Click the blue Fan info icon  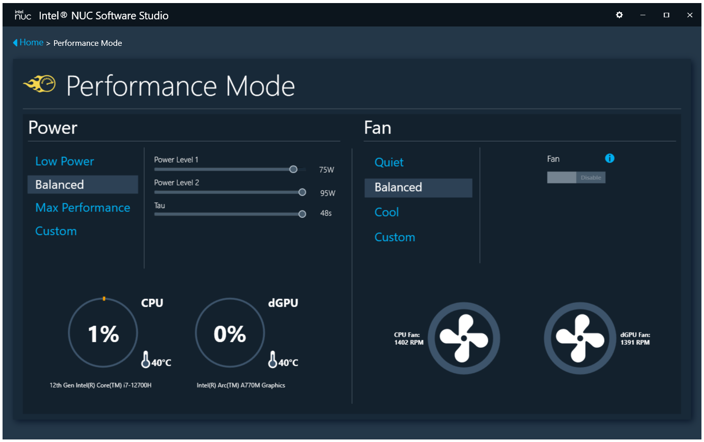coord(610,158)
